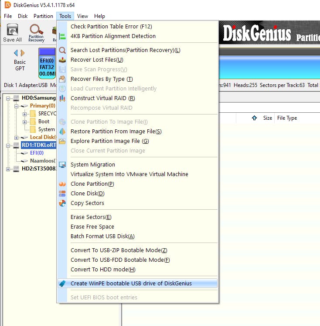Click the HD0 Samsung disk drive icon
Image resolution: width=320 pixels, height=326 pixels.
click(x=16, y=98)
